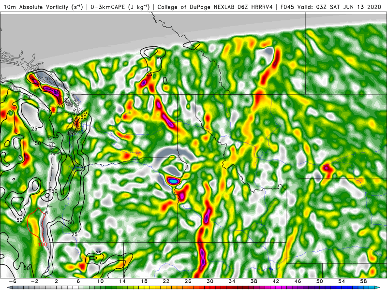Click the colorbar tick label "2"
The image size is (387, 290).
(x=57, y=281)
